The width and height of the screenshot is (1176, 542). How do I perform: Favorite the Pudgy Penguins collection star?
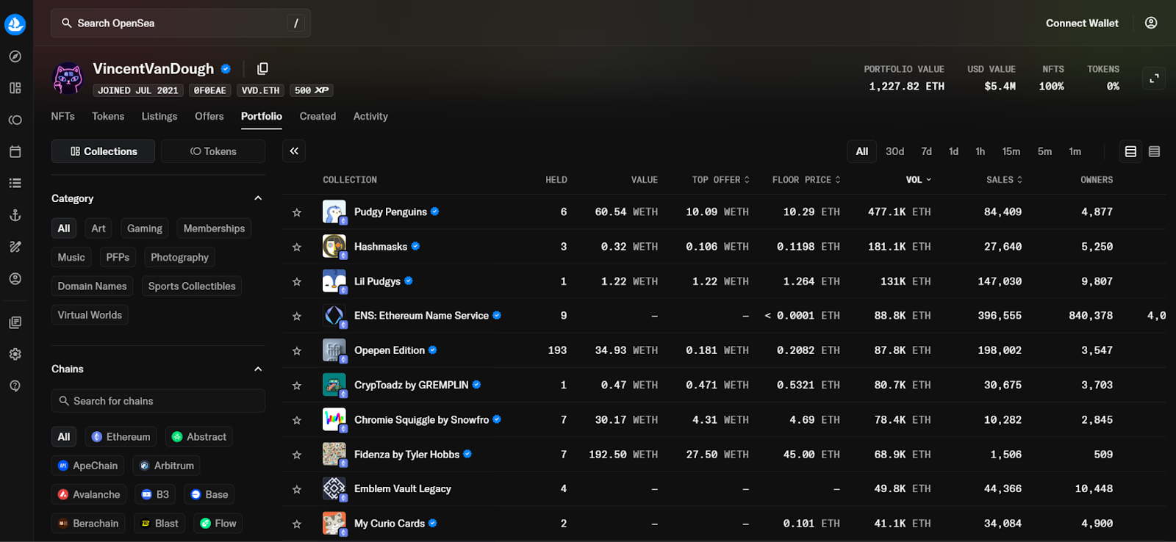click(x=297, y=212)
